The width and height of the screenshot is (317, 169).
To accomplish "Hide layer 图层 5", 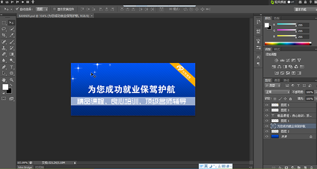I will click(x=267, y=105).
